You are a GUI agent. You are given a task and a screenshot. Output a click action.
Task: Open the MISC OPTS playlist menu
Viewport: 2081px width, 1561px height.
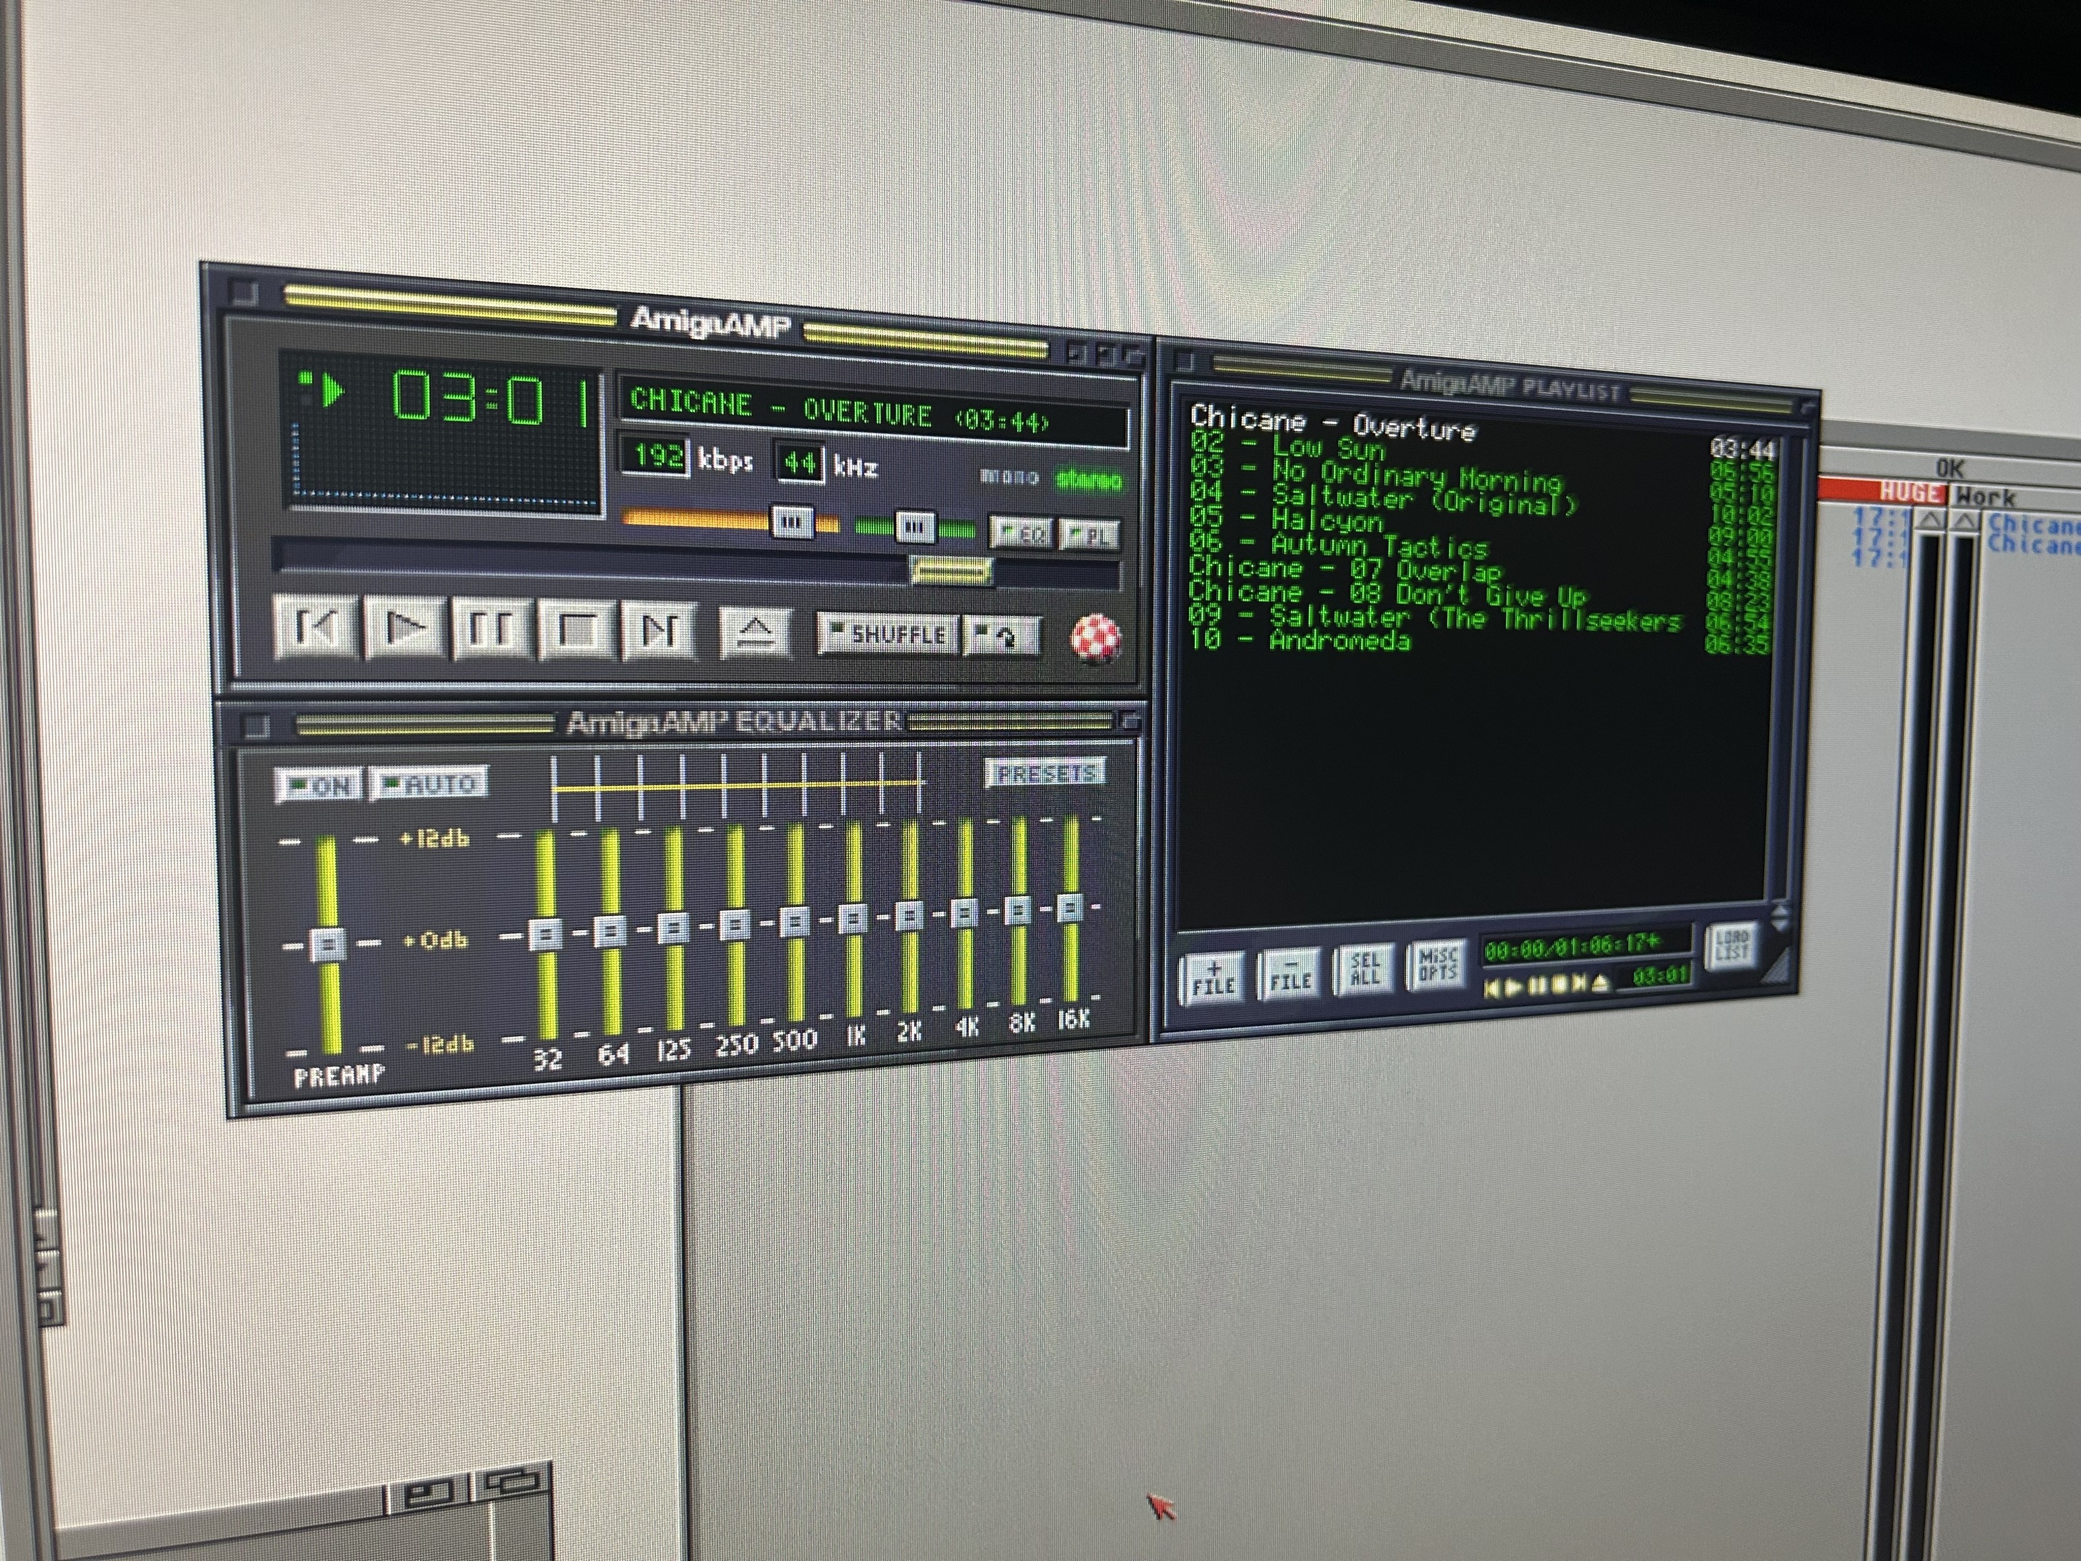[x=1436, y=965]
